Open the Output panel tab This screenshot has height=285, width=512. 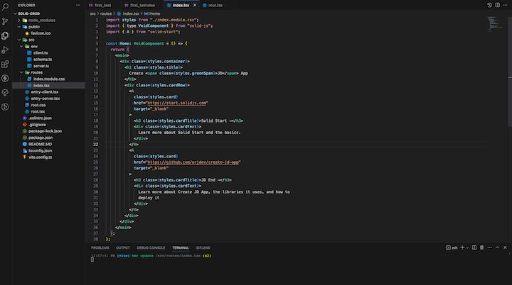[123, 248]
